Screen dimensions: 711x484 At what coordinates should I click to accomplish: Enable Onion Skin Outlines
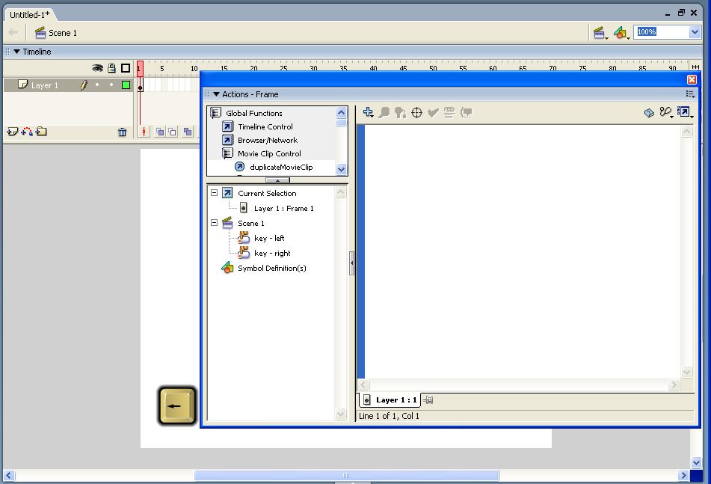172,132
